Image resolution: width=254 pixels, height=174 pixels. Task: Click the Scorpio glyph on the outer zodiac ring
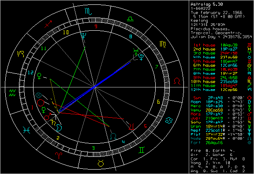(88, 11)
